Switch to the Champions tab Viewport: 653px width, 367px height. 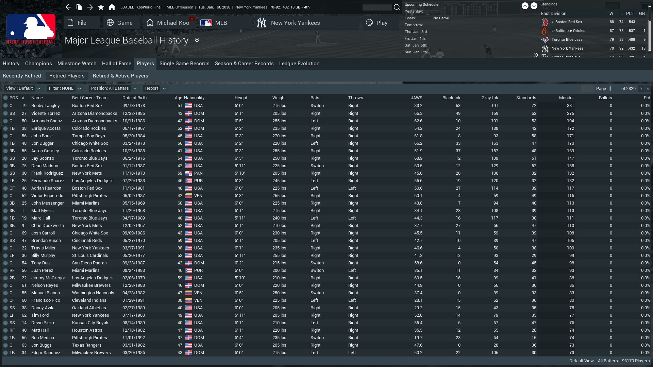pyautogui.click(x=38, y=64)
